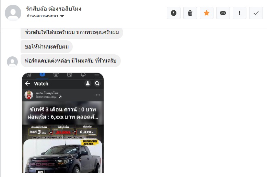Click the spam report exclamation circle icon

(x=174, y=13)
